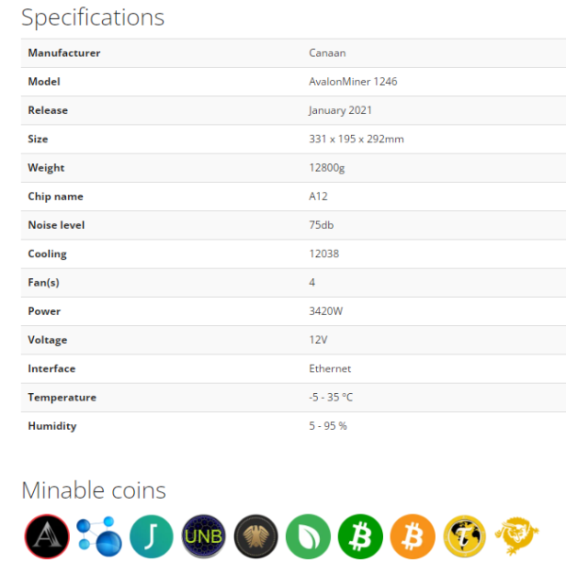This screenshot has height=574, width=566.
Task: Open the teal Joulecoin J icon
Action: pos(151,536)
